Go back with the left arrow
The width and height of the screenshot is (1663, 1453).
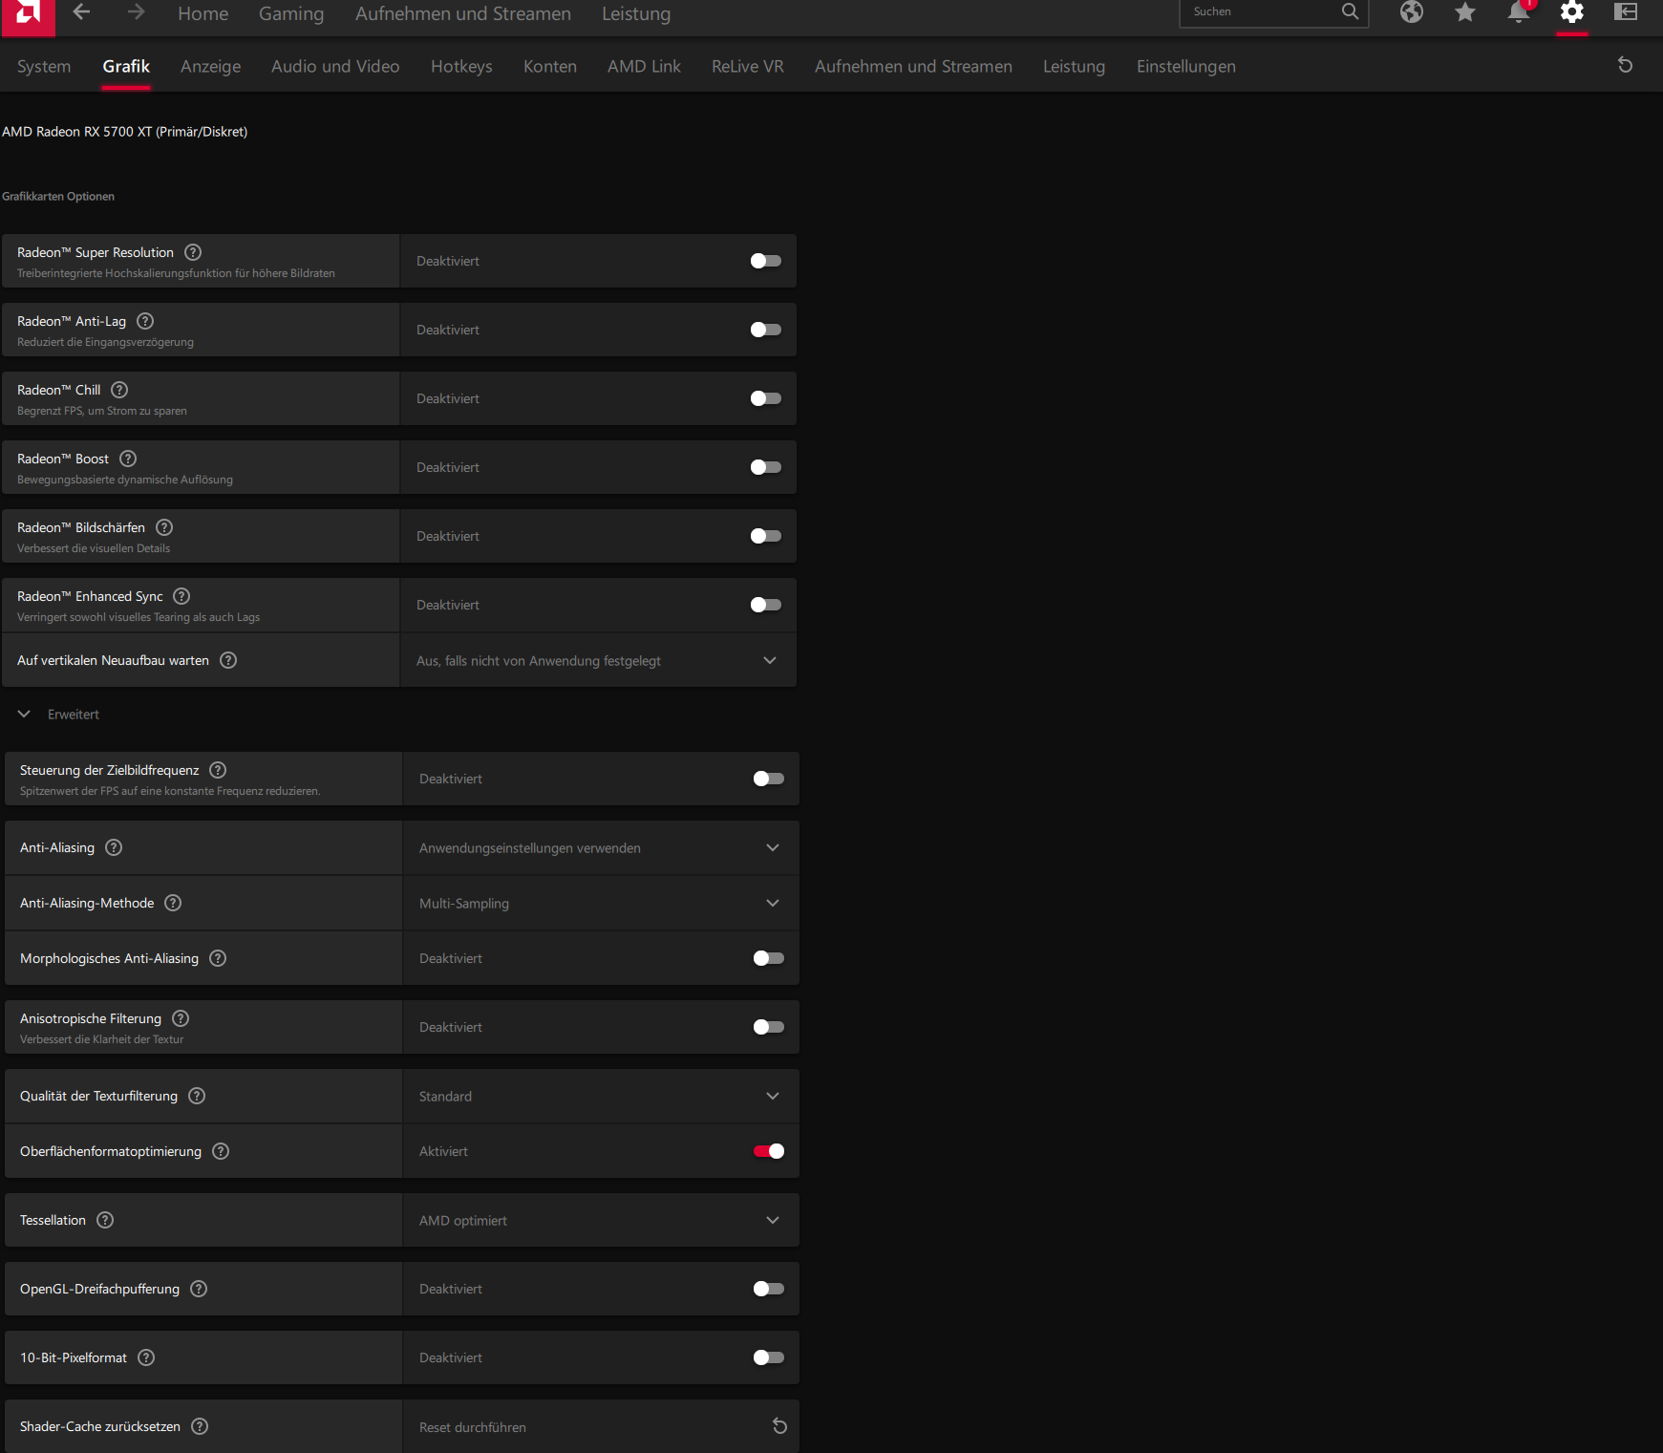coord(82,12)
